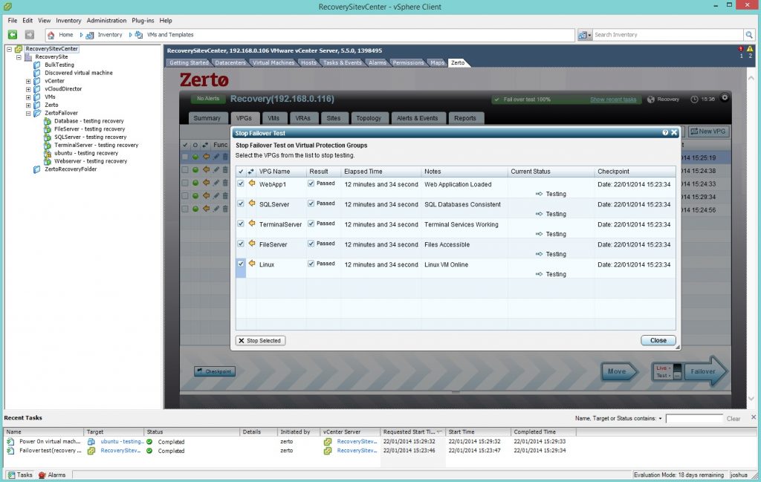Toggle the WebApp1 Passed result checkbox
Image resolution: width=761 pixels, height=482 pixels.
311,183
